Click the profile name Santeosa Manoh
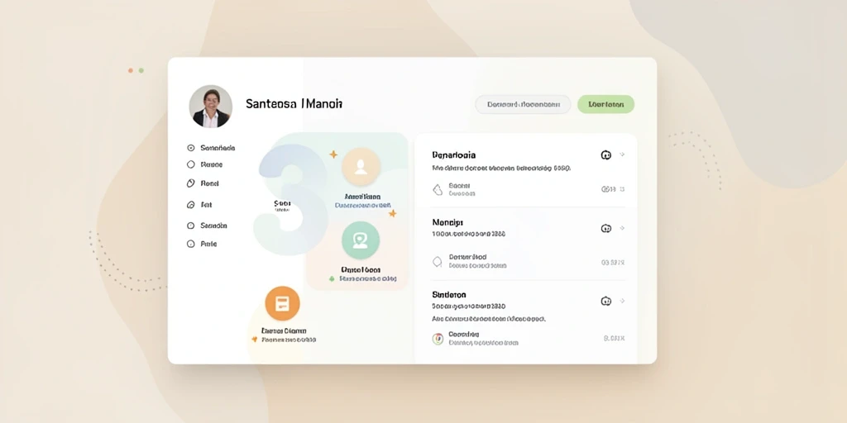Viewport: 847px width, 423px height. tap(294, 103)
